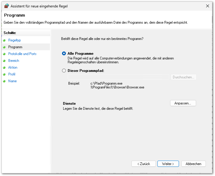Click the green bullet beside Programm

click(4, 47)
